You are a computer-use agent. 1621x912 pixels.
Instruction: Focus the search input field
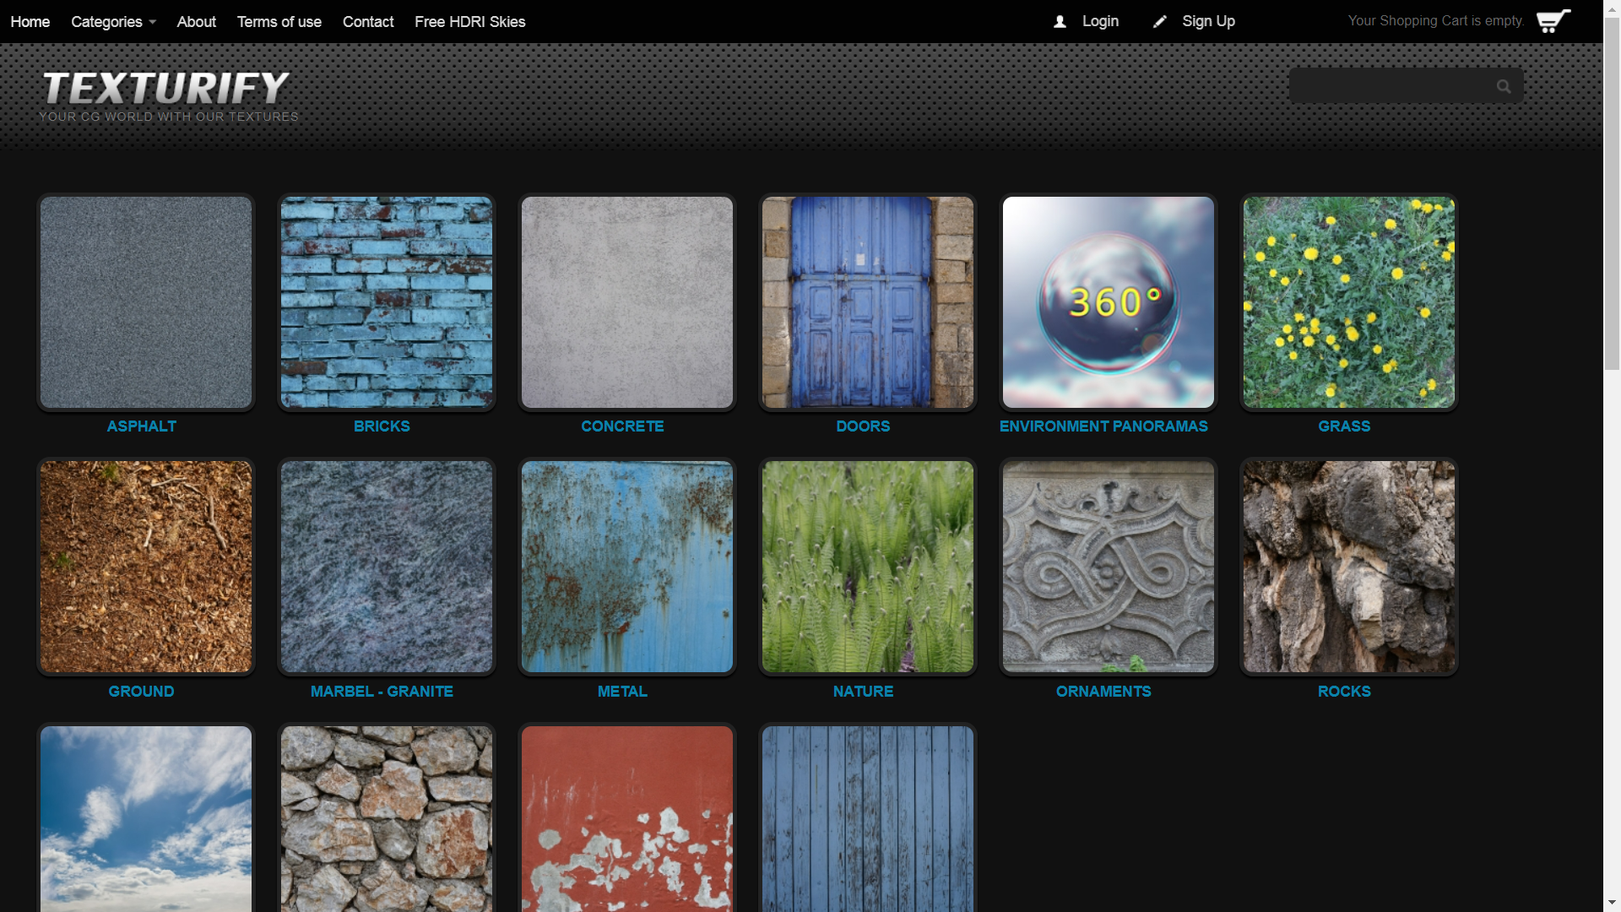(x=1391, y=86)
